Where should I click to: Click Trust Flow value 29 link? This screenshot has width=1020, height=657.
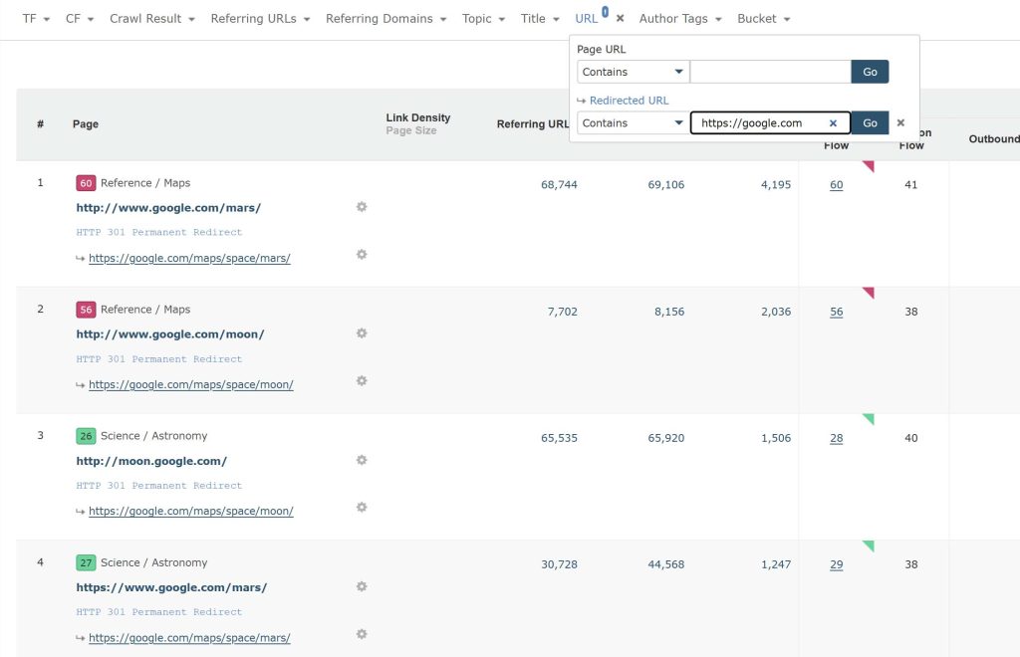point(836,564)
